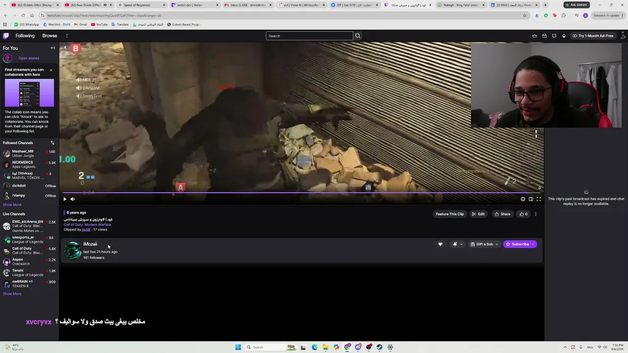Click Try 1-Month Ad-Free button
This screenshot has height=353, width=628.
tap(593, 36)
